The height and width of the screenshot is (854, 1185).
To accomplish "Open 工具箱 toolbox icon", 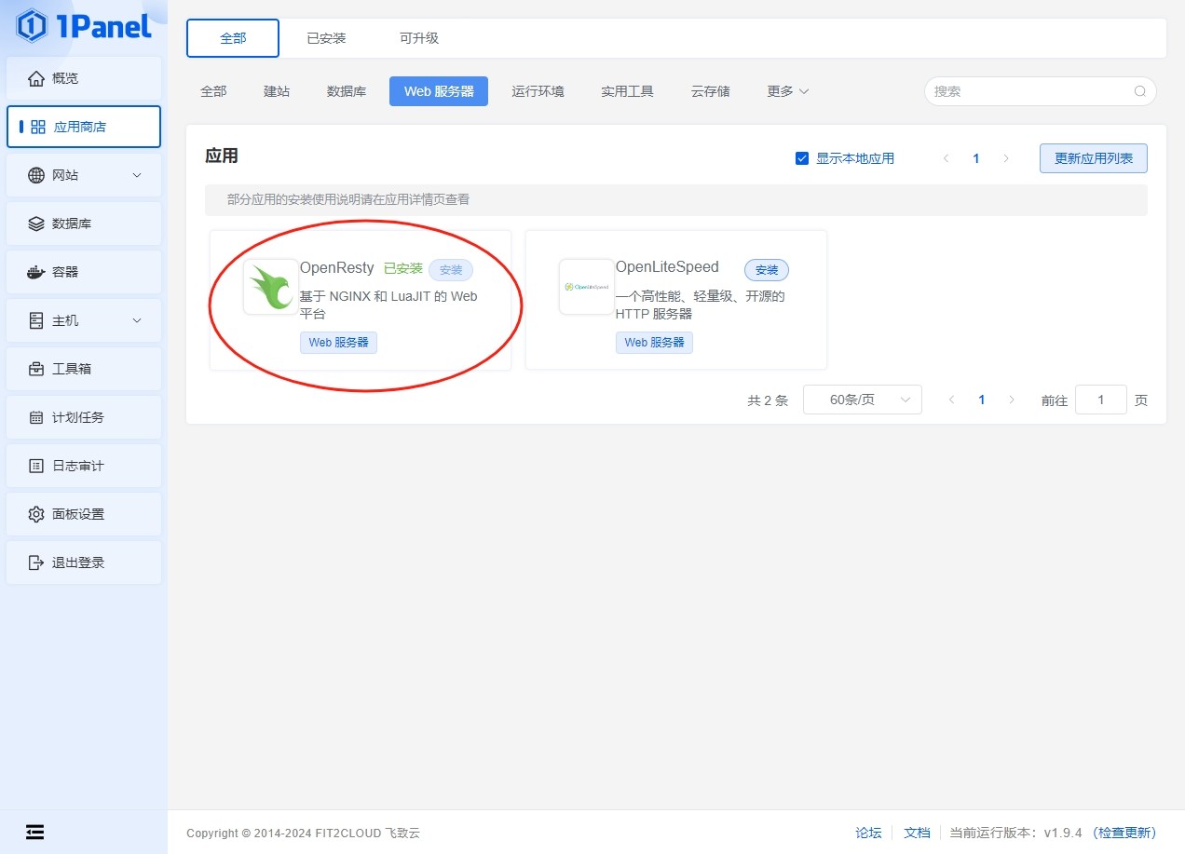I will click(36, 369).
